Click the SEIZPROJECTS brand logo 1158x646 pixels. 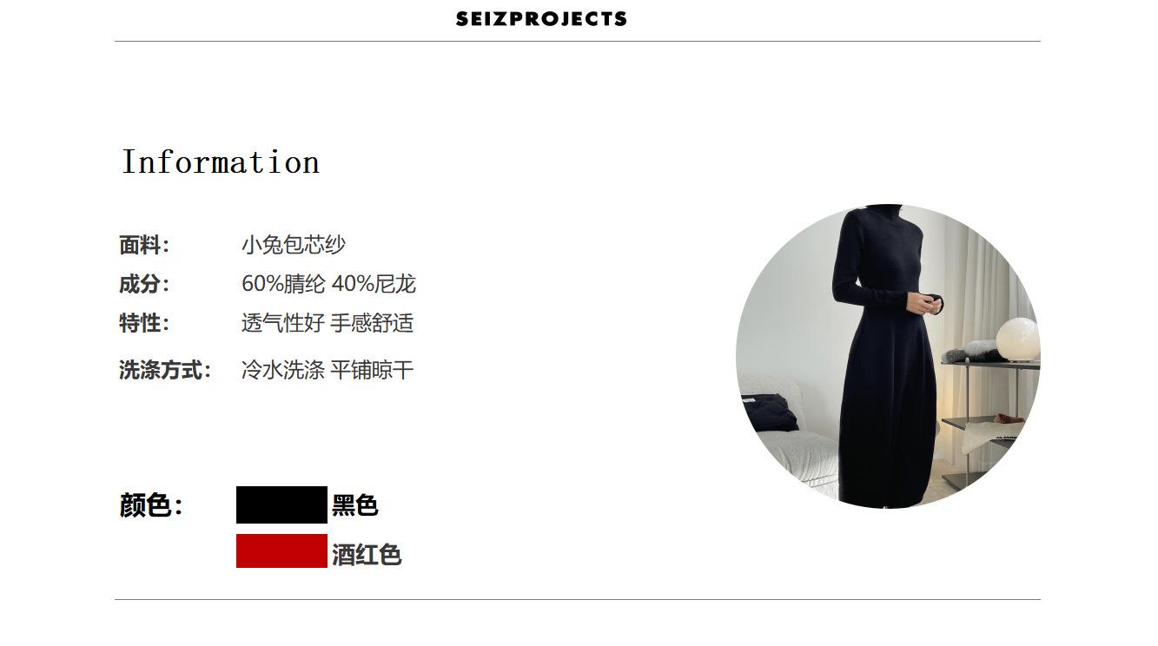tap(541, 18)
